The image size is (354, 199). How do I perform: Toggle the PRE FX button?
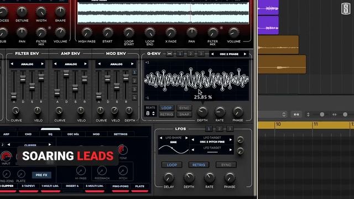click(x=41, y=175)
